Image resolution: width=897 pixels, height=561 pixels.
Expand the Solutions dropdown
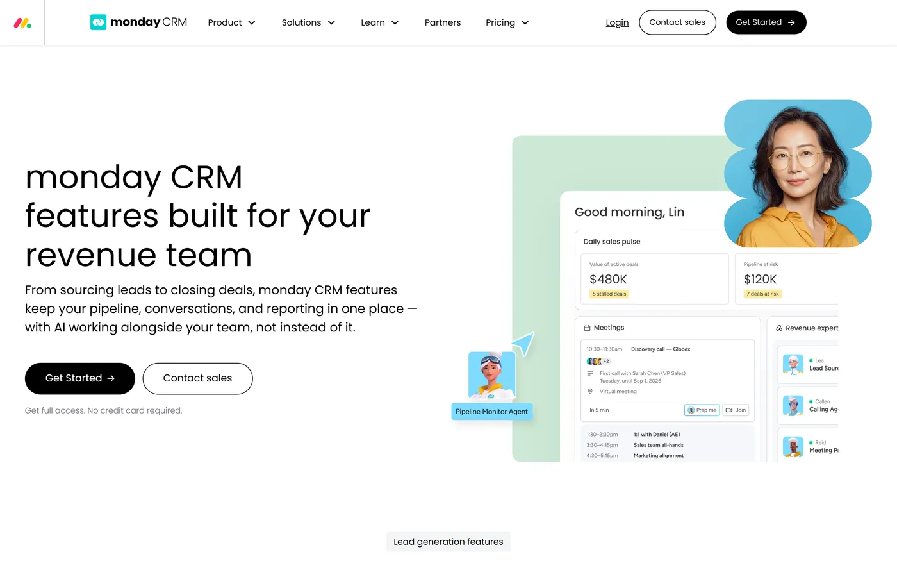[308, 22]
